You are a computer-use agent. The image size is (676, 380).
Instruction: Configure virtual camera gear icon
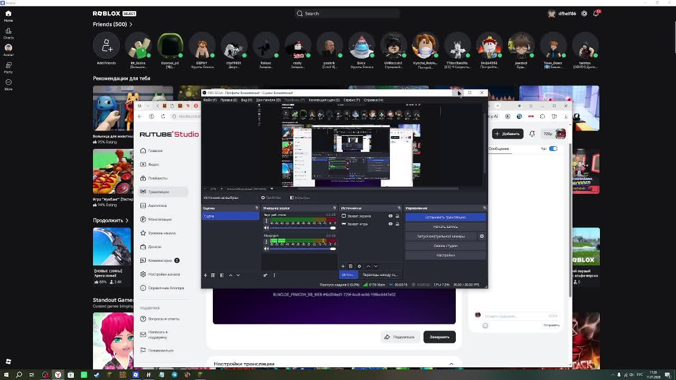click(482, 236)
